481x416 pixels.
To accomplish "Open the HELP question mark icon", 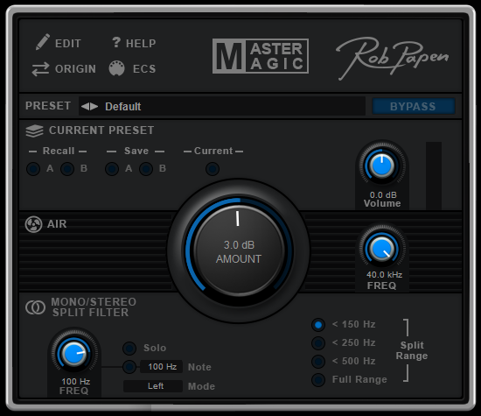I will pos(116,42).
